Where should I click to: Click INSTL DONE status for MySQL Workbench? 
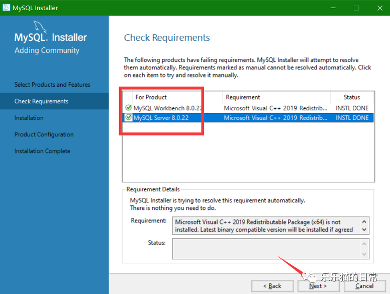click(352, 108)
